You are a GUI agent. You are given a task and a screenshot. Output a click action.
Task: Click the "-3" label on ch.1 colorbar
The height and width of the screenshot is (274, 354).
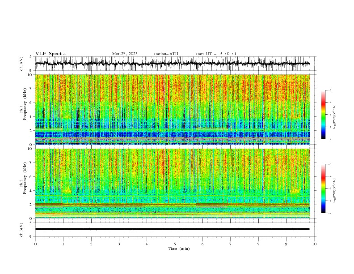(x=330, y=90)
